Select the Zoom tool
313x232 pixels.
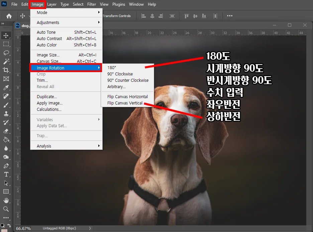[6, 209]
